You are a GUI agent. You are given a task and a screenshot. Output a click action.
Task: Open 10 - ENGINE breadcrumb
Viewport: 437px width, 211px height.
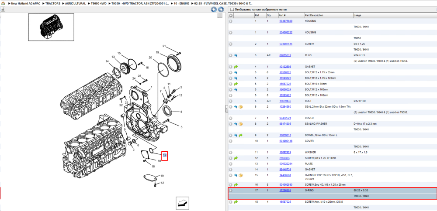click(181, 3)
